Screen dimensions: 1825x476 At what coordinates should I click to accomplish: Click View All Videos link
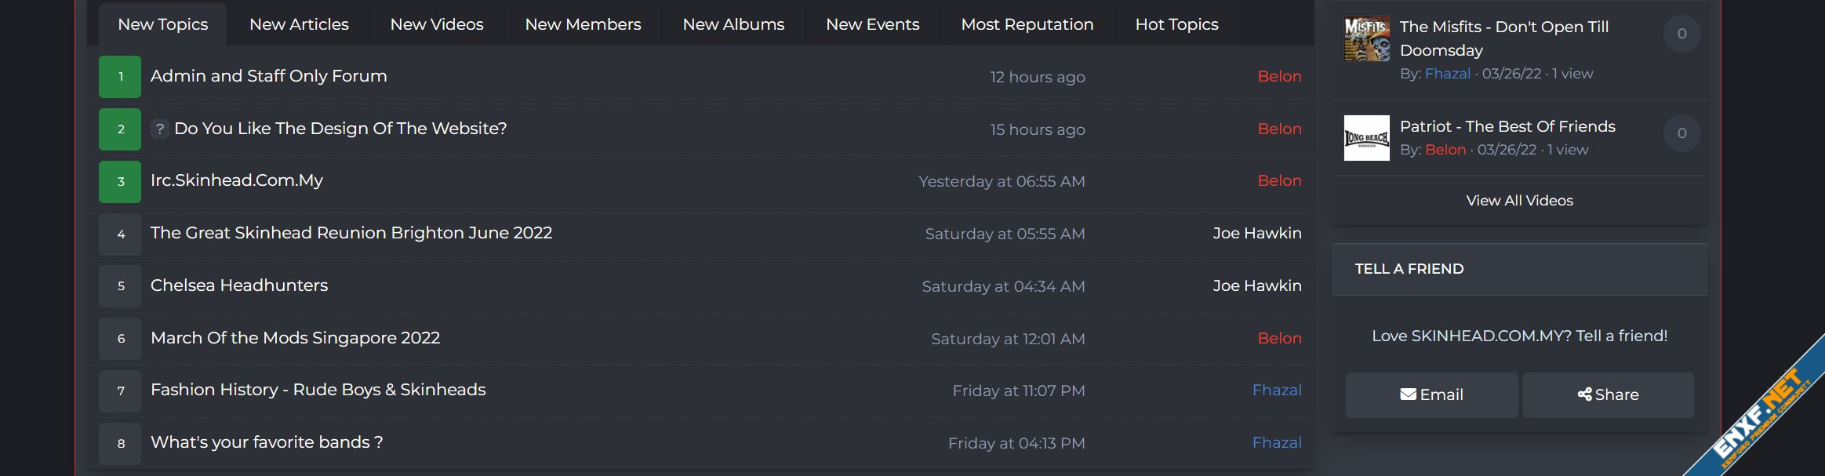click(x=1519, y=201)
